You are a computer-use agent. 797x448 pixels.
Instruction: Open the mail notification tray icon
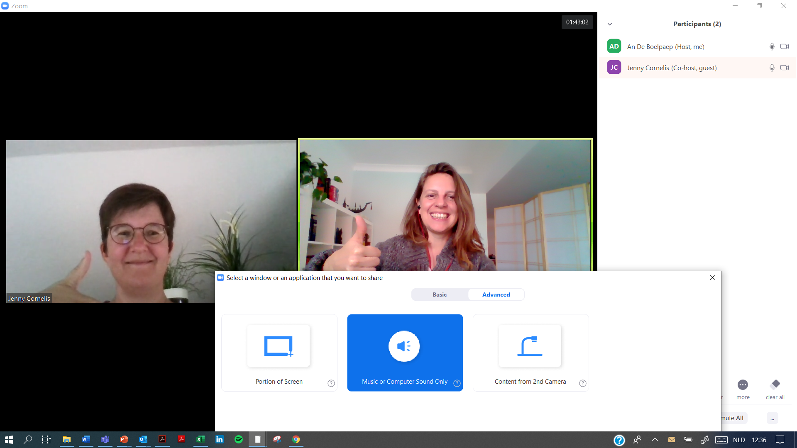[x=672, y=440]
